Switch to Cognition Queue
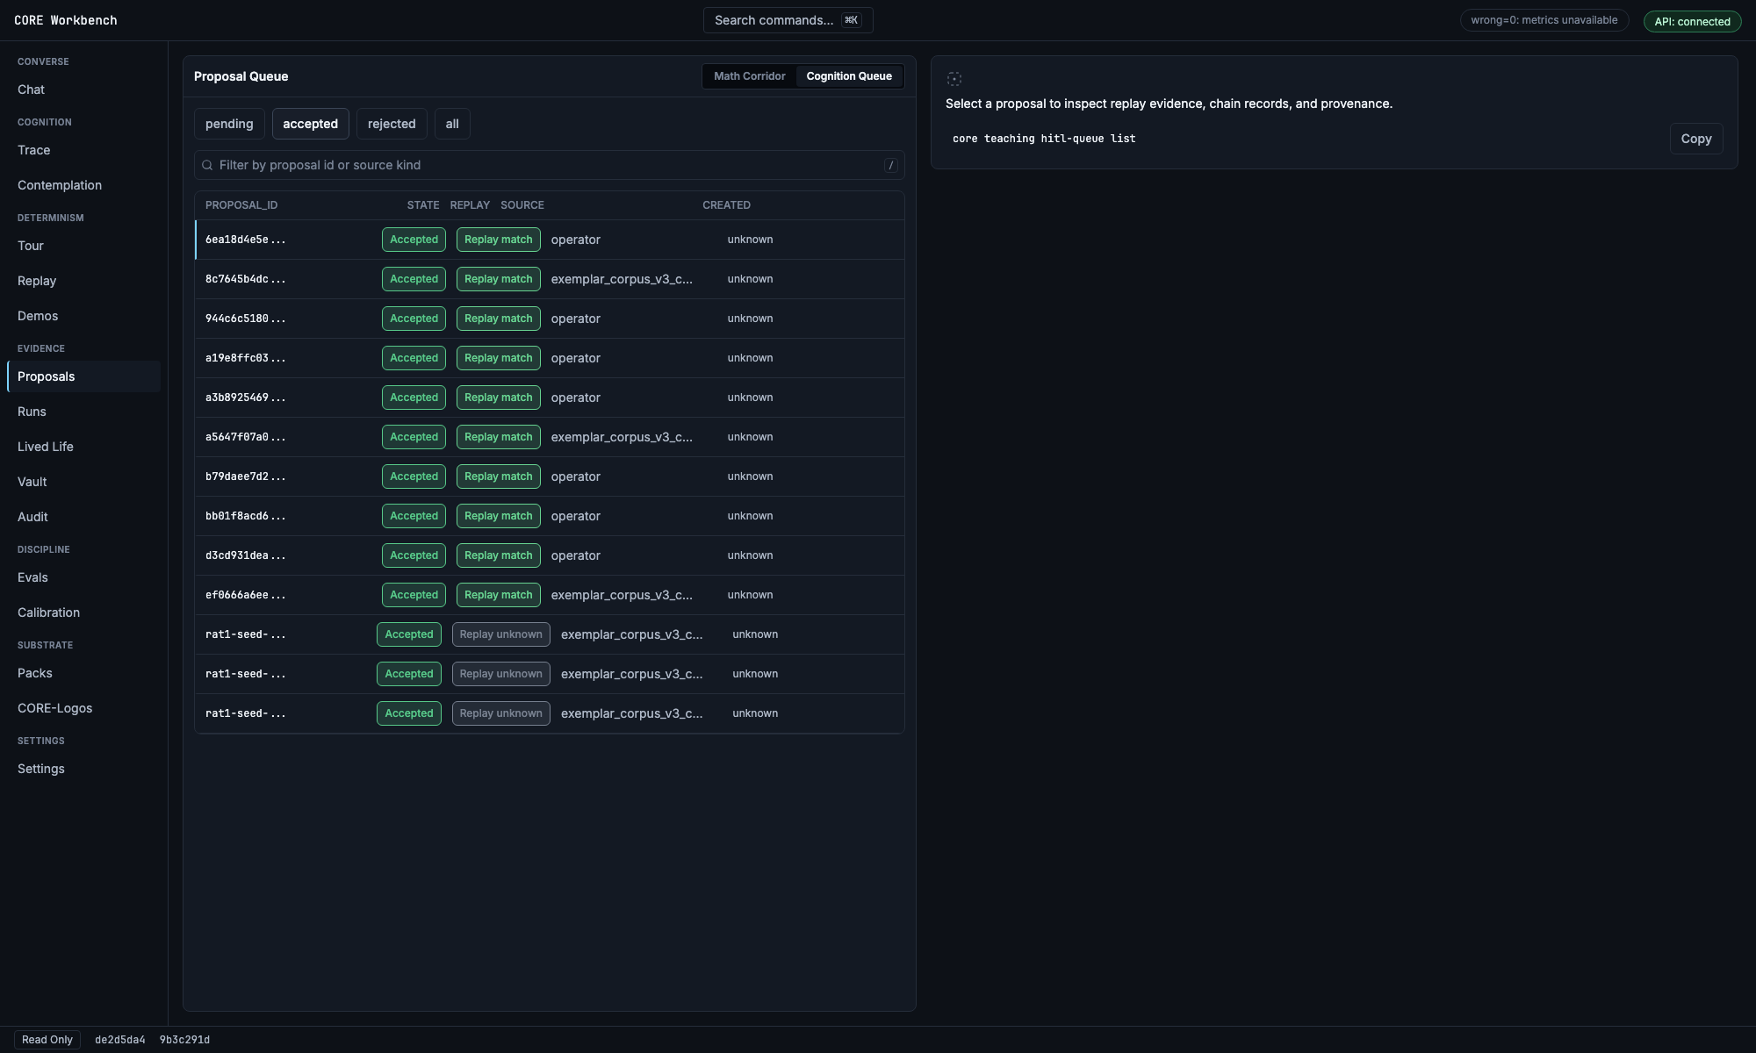The width and height of the screenshot is (1756, 1053). click(x=849, y=76)
